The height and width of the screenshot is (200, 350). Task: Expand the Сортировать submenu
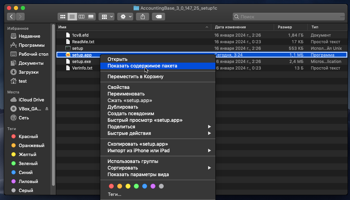coord(158,168)
